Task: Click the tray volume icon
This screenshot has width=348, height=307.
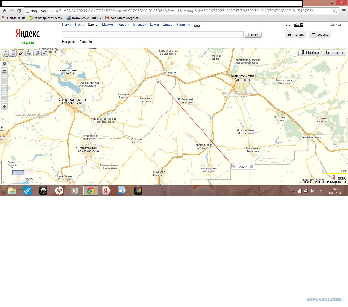Action: click(x=312, y=191)
